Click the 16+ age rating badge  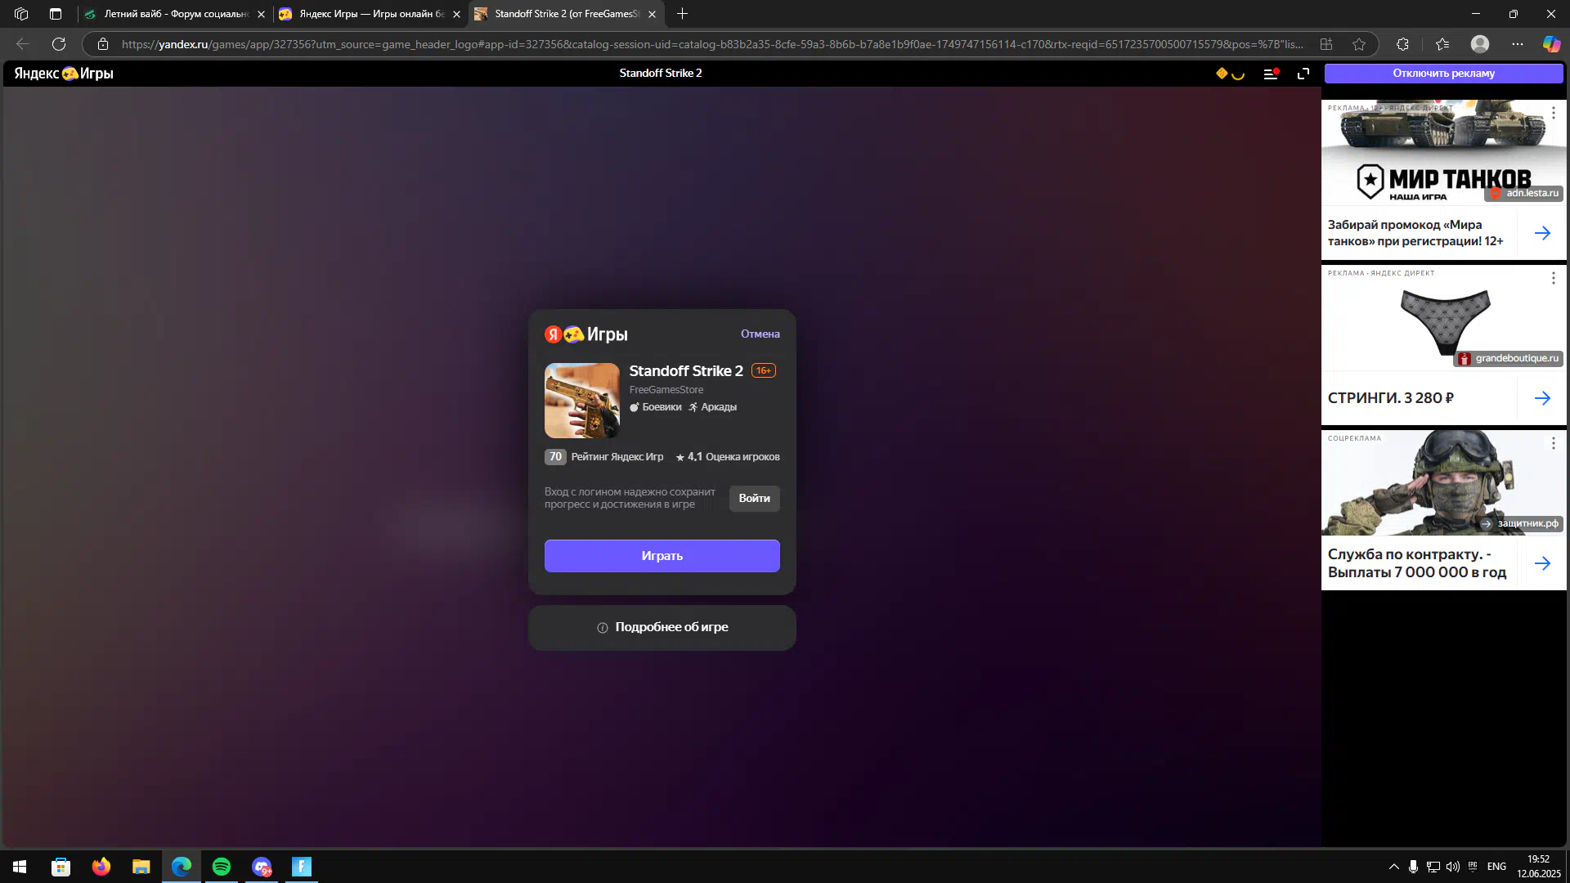(764, 370)
